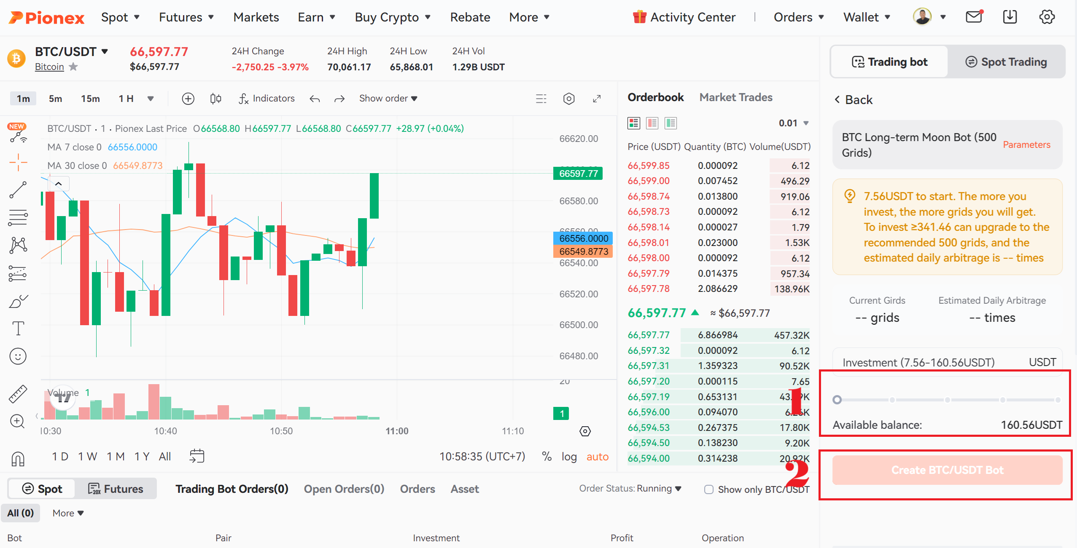This screenshot has height=548, width=1077.
Task: Select the horizontal lines tool
Action: 18,218
